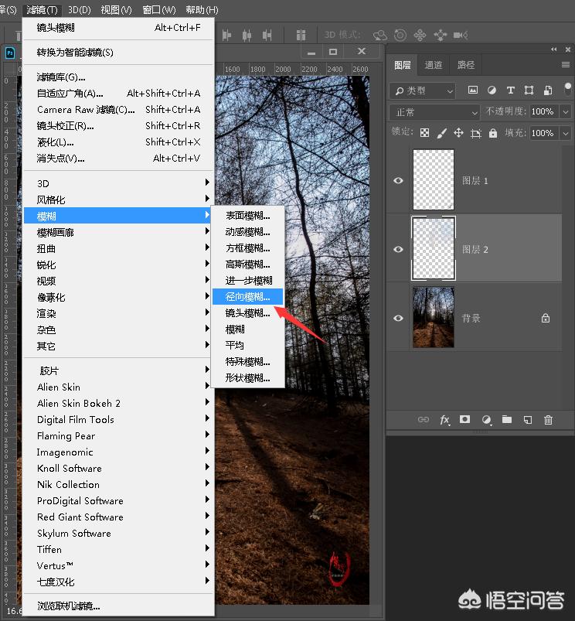
Task: Add a layer mask
Action: coord(465,419)
